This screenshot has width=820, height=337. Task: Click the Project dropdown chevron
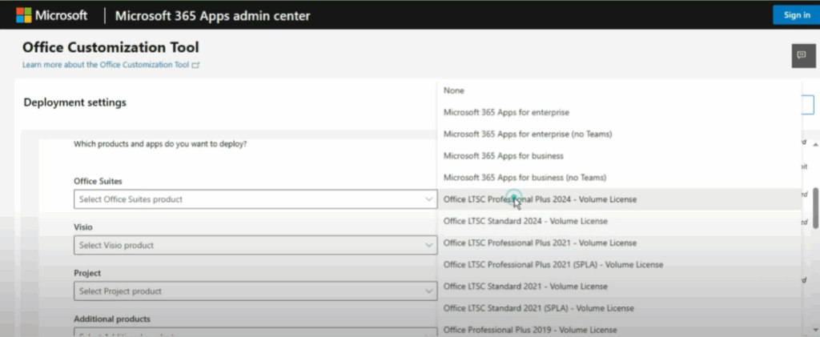[x=429, y=291]
